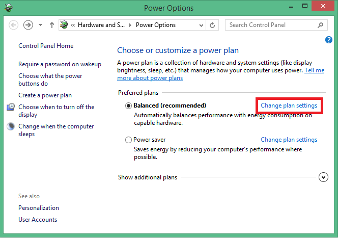Click the Refresh button in address bar
Viewport: 338px width, 238px height.
click(213, 25)
